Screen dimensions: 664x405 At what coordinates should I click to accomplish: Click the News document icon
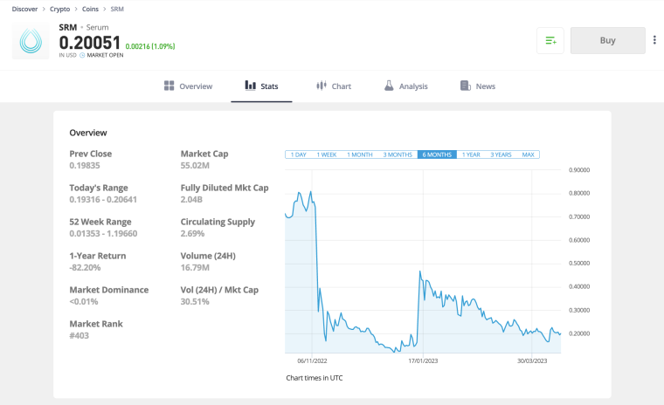466,86
